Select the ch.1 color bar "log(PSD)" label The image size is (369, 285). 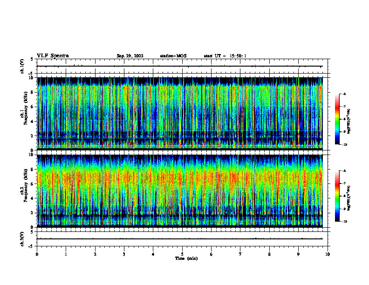coord(349,122)
